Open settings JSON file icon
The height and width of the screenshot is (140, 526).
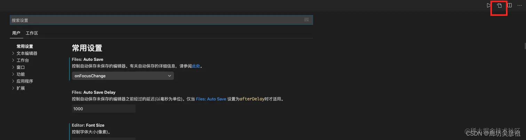click(499, 6)
